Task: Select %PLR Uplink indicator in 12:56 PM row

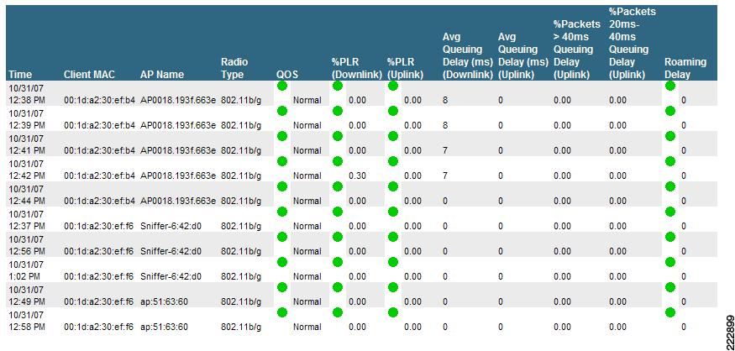Action: 393,237
